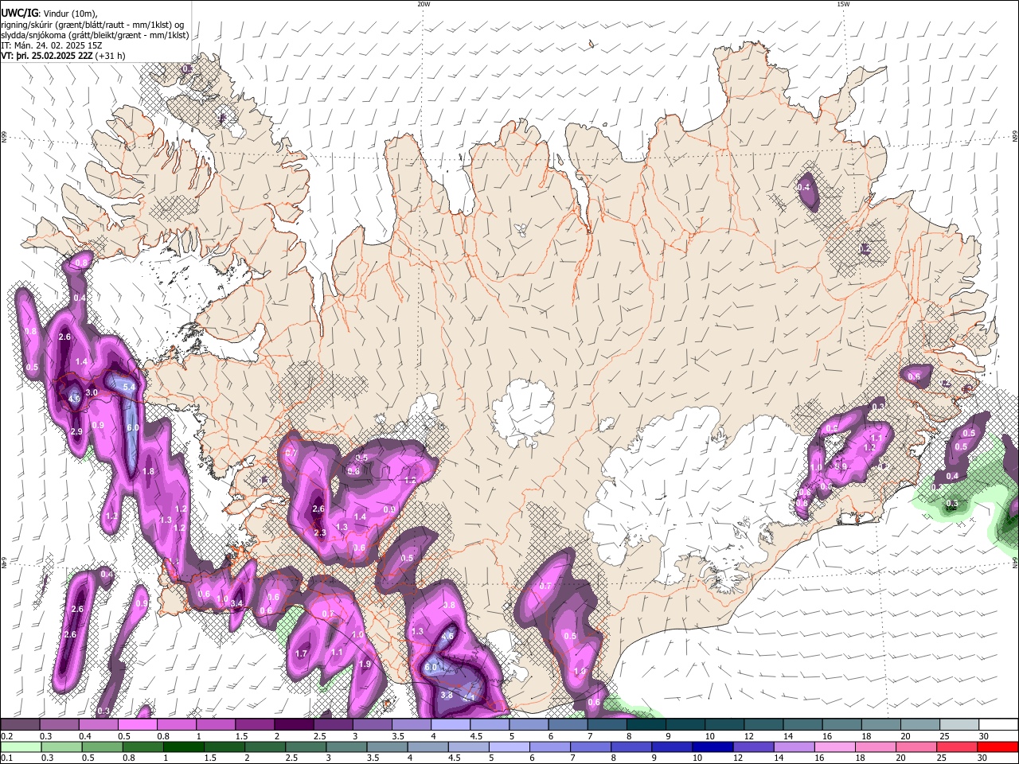This screenshot has width=1019, height=764.
Task: Click the upper legend swatch labeled 25
Action: click(959, 725)
